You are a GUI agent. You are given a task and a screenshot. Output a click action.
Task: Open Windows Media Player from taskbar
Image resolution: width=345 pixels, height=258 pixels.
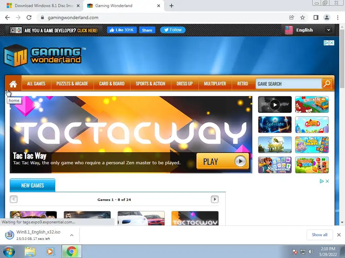[50, 251]
